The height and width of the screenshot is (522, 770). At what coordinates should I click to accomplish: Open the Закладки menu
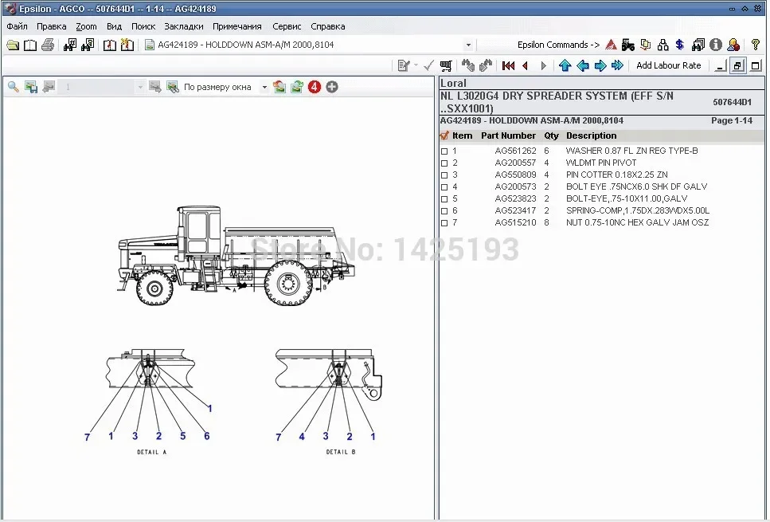(183, 26)
